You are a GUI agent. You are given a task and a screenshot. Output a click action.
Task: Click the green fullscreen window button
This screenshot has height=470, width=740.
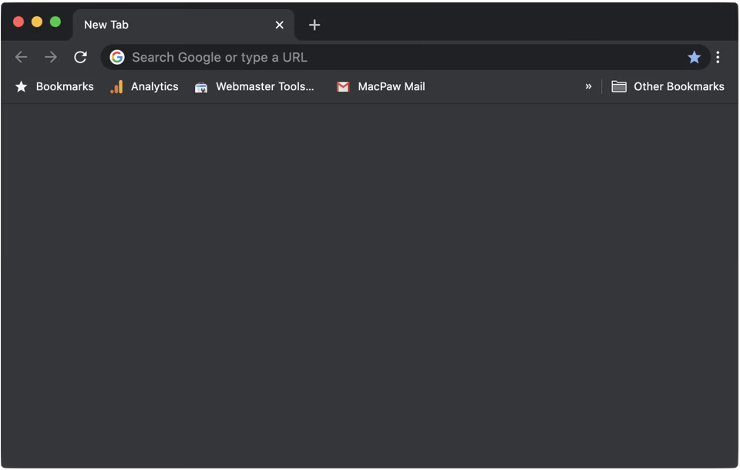coord(55,22)
